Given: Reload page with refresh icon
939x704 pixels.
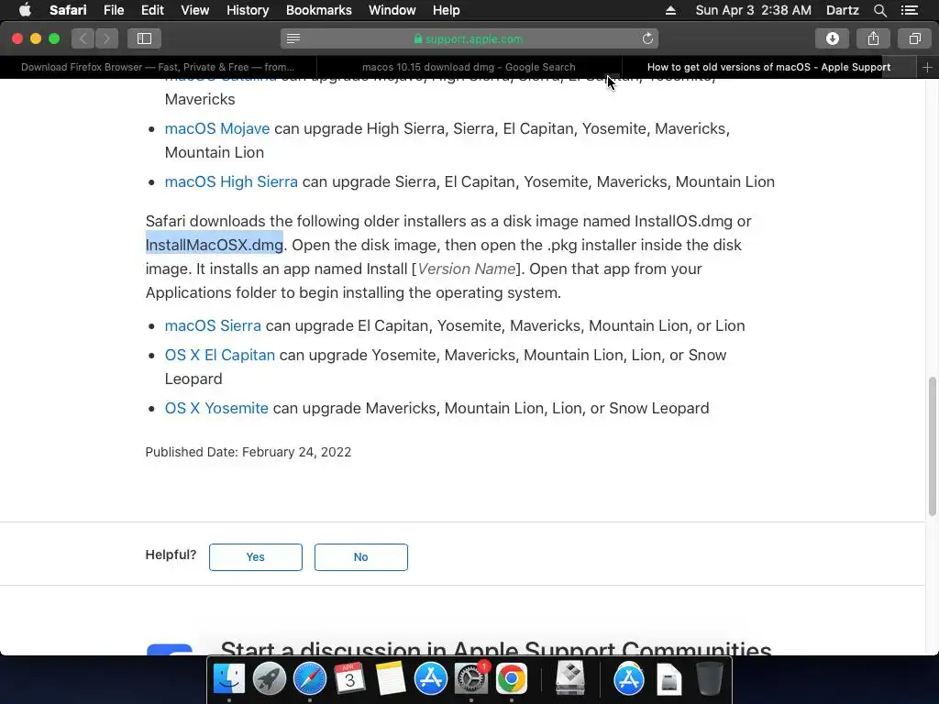Looking at the screenshot, I should pyautogui.click(x=647, y=38).
